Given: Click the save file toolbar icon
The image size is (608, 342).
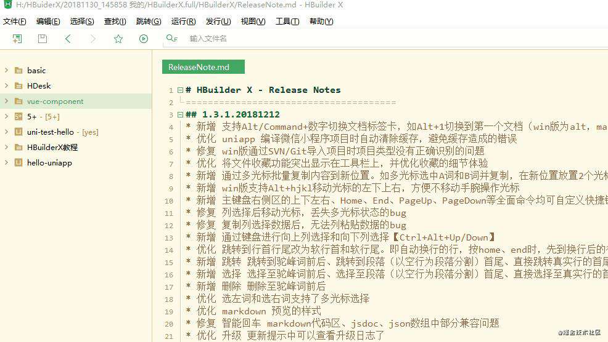Looking at the screenshot, I should [x=43, y=39].
